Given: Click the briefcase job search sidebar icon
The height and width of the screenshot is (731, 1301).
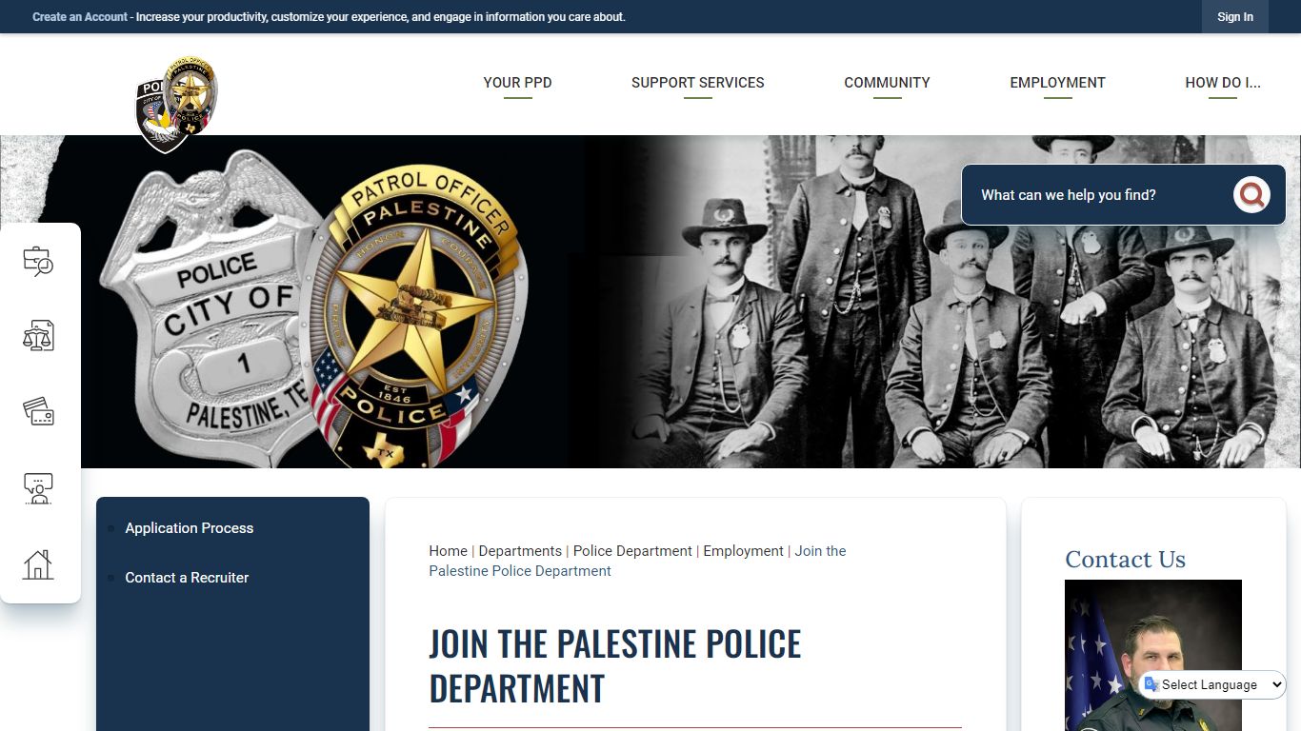Looking at the screenshot, I should tap(38, 261).
